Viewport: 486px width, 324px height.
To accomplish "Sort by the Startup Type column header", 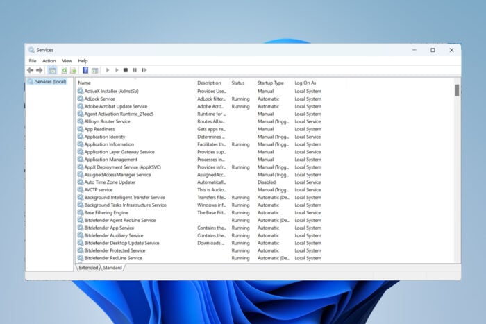I will tap(271, 83).
